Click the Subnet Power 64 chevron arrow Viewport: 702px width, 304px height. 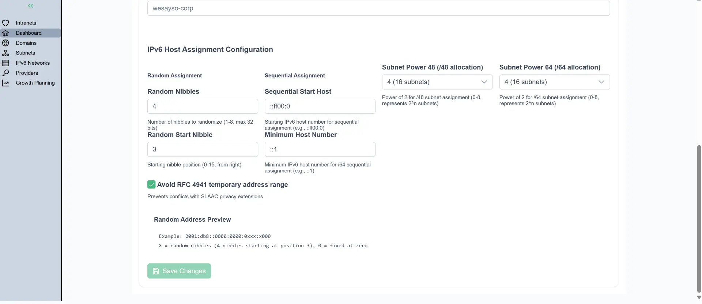(601, 82)
